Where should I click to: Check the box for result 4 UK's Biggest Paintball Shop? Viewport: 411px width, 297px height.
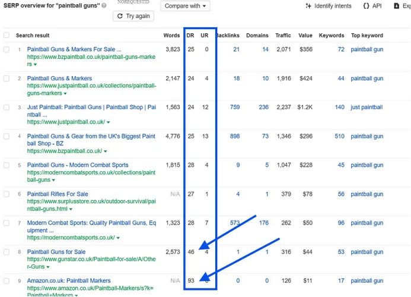(7, 136)
